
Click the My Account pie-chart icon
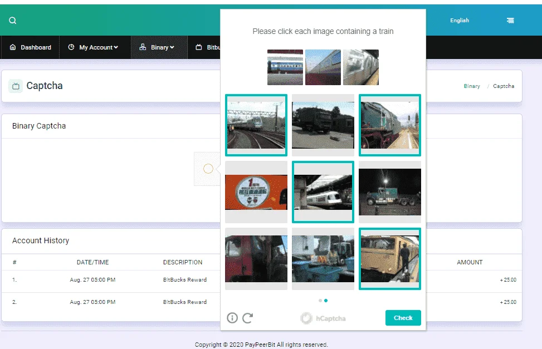tap(71, 47)
